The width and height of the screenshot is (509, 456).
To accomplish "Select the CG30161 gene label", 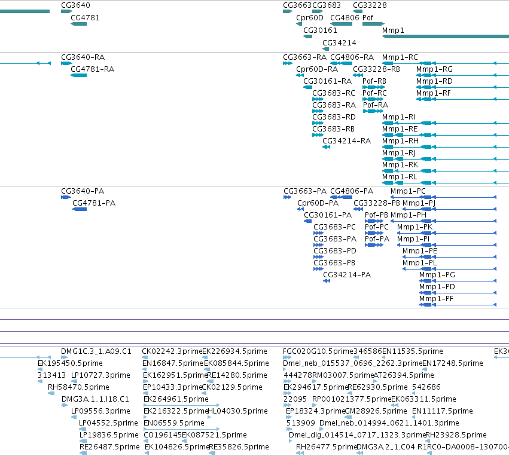I will coord(320,30).
